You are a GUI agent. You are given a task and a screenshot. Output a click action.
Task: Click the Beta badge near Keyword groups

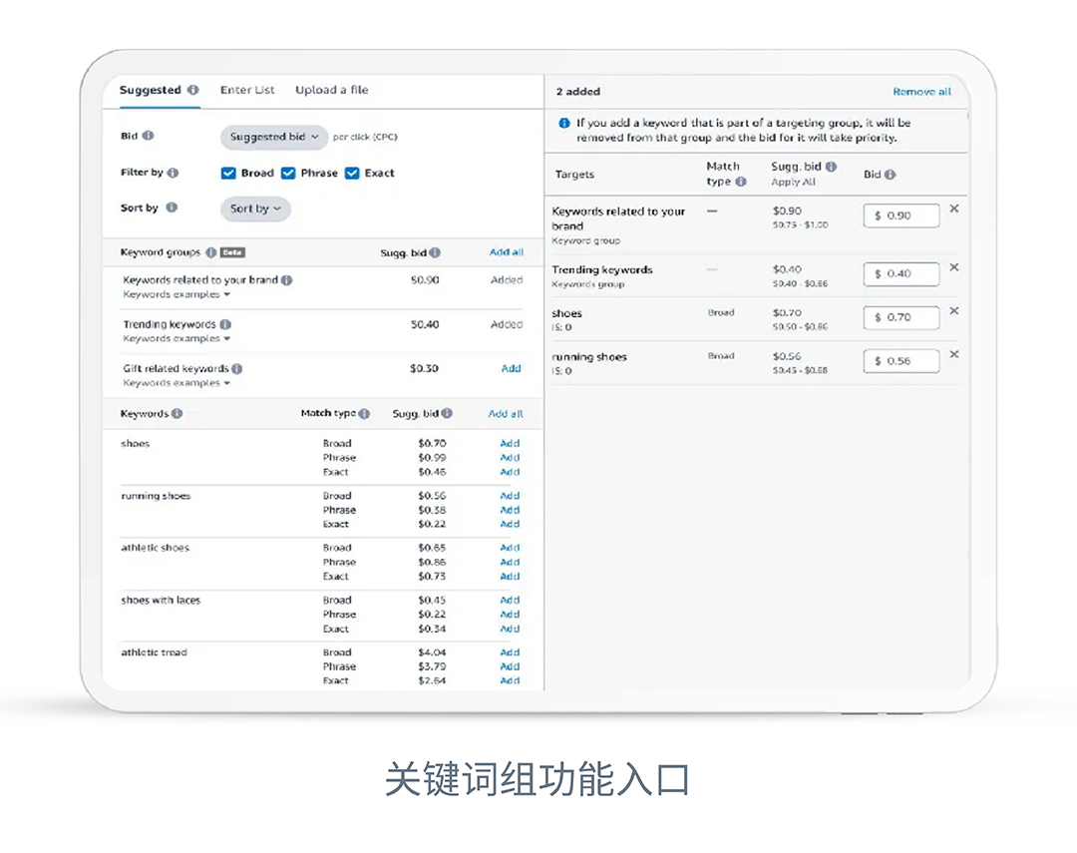coord(232,252)
